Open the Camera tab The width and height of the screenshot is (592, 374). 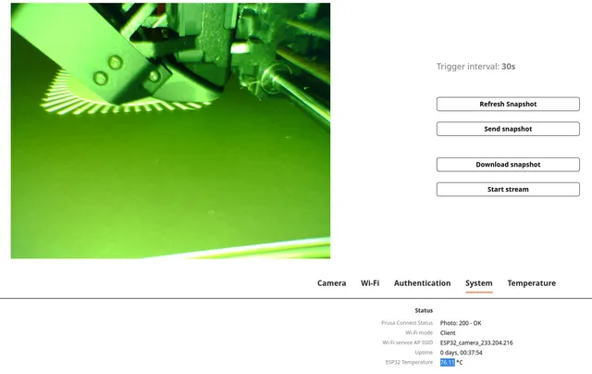(x=331, y=283)
